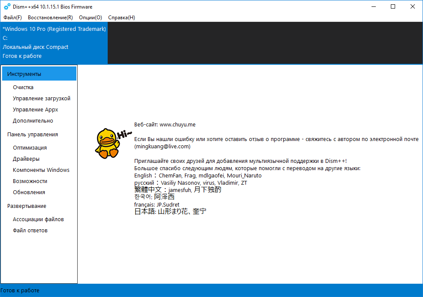Click the 繁體中文 translators line

coord(178,190)
